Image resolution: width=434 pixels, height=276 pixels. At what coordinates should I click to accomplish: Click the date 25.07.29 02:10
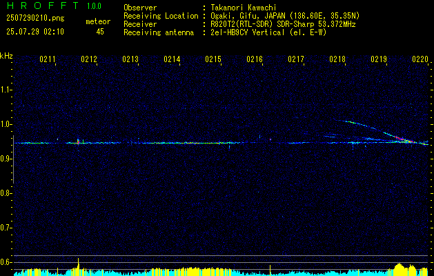(35, 32)
